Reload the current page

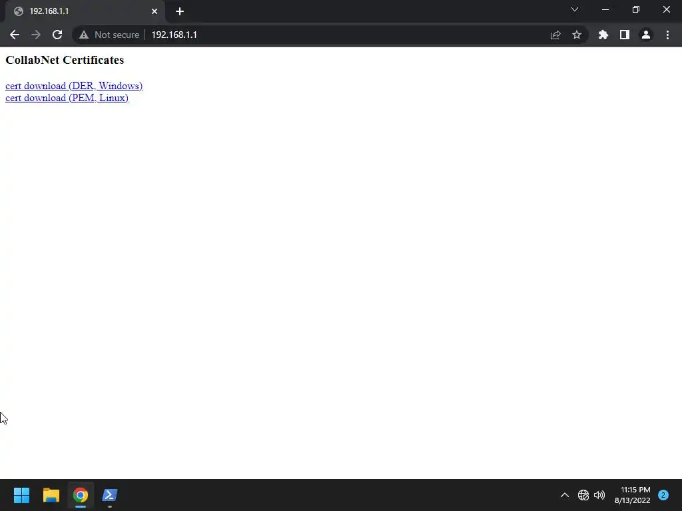(x=57, y=35)
